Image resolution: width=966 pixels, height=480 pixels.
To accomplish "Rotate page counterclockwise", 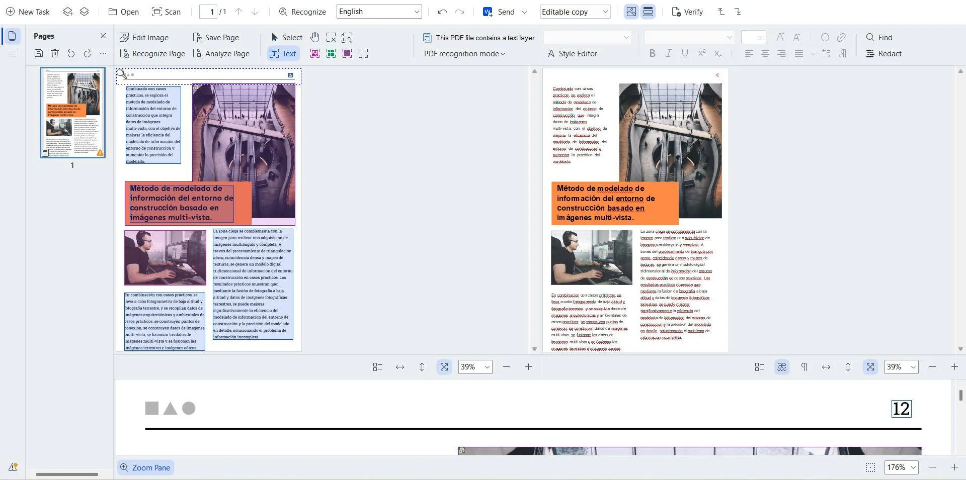I will 71,53.
